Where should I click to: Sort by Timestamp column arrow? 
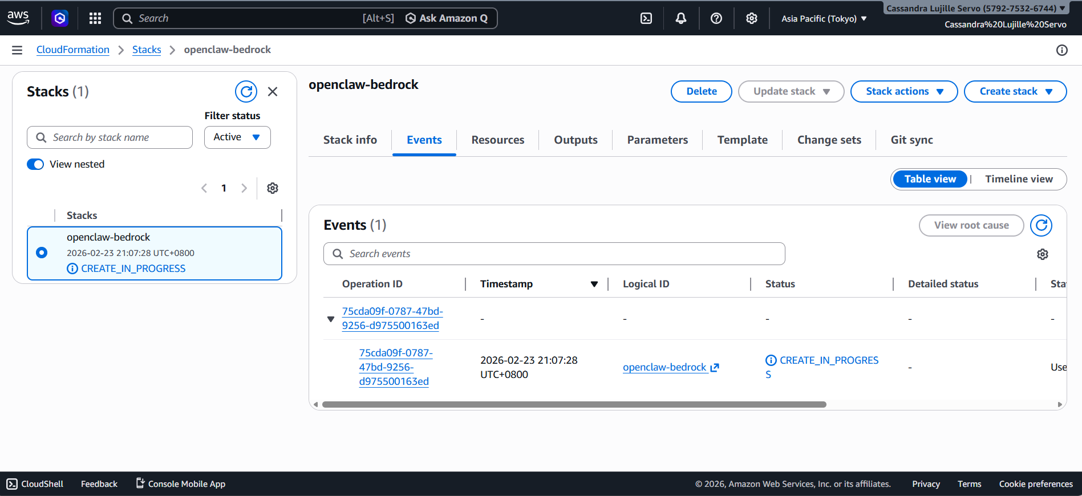pyautogui.click(x=594, y=284)
